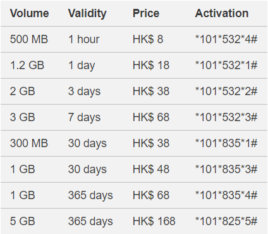268x234 pixels.
Task: Click activation code *101*825*5#
Action: [226, 221]
